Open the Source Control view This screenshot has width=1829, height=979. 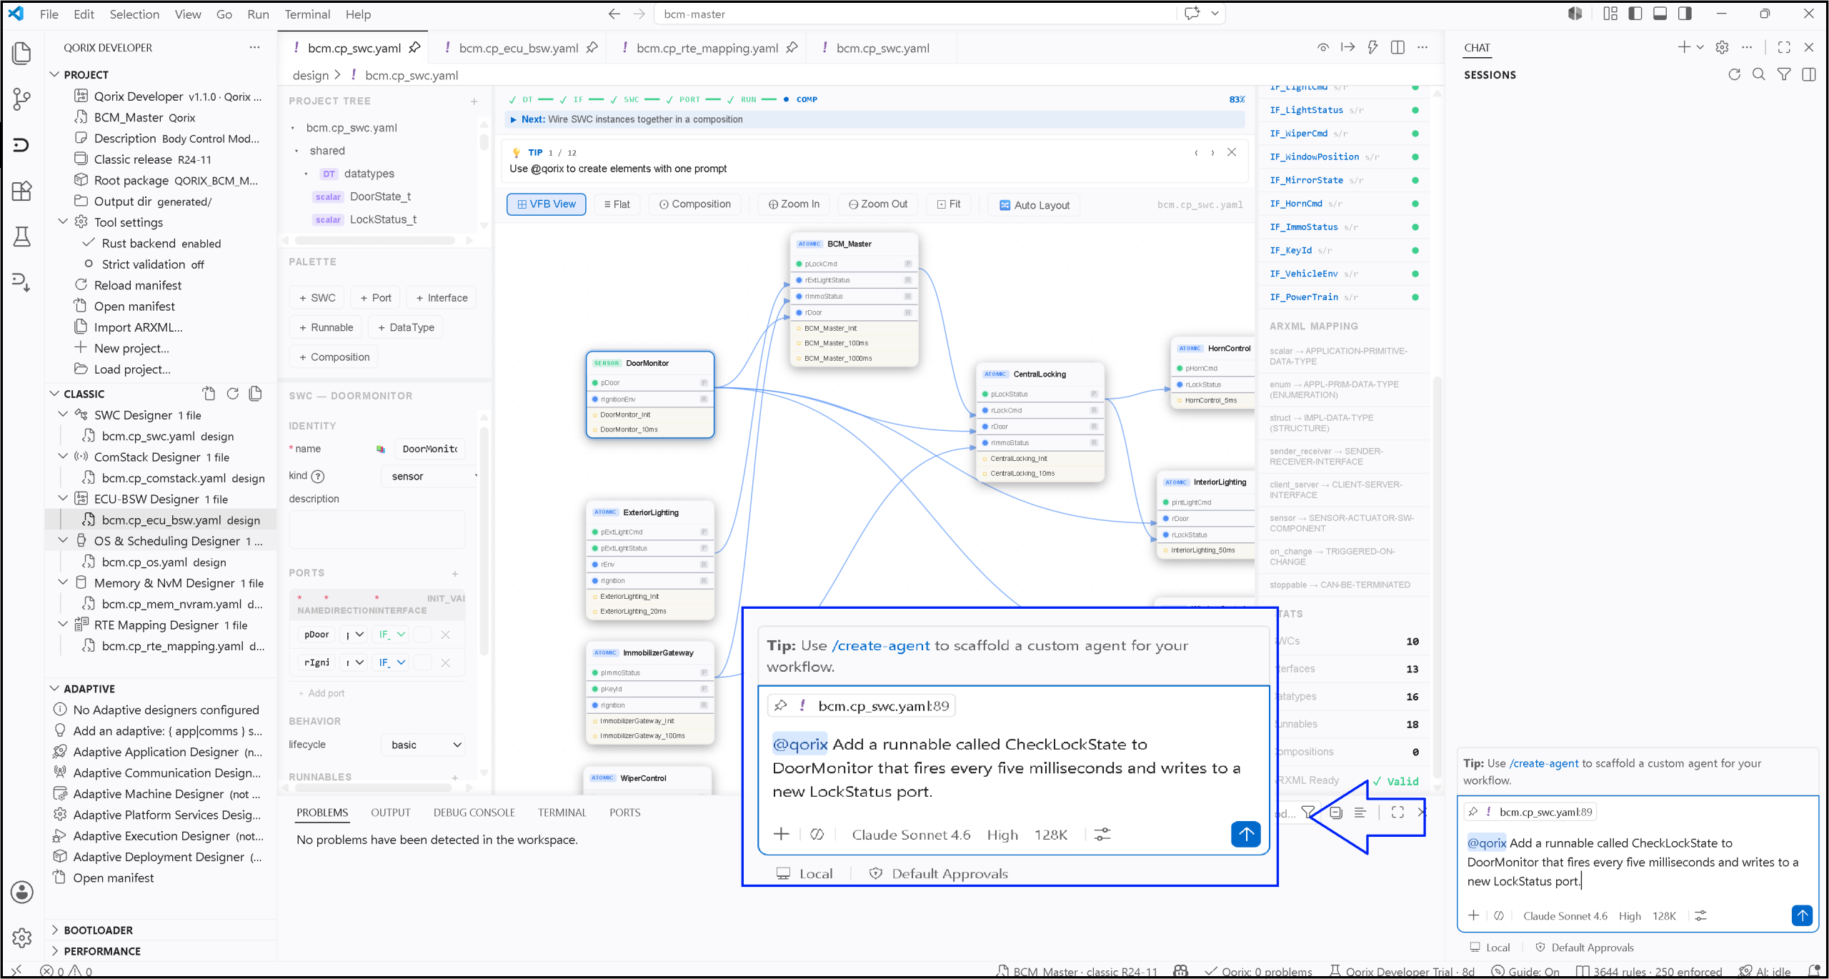[x=22, y=99]
